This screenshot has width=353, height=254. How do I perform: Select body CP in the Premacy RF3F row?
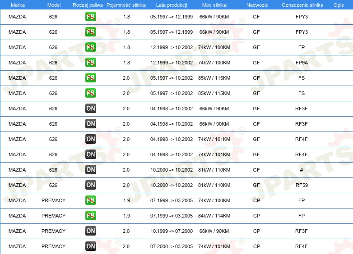click(257, 231)
